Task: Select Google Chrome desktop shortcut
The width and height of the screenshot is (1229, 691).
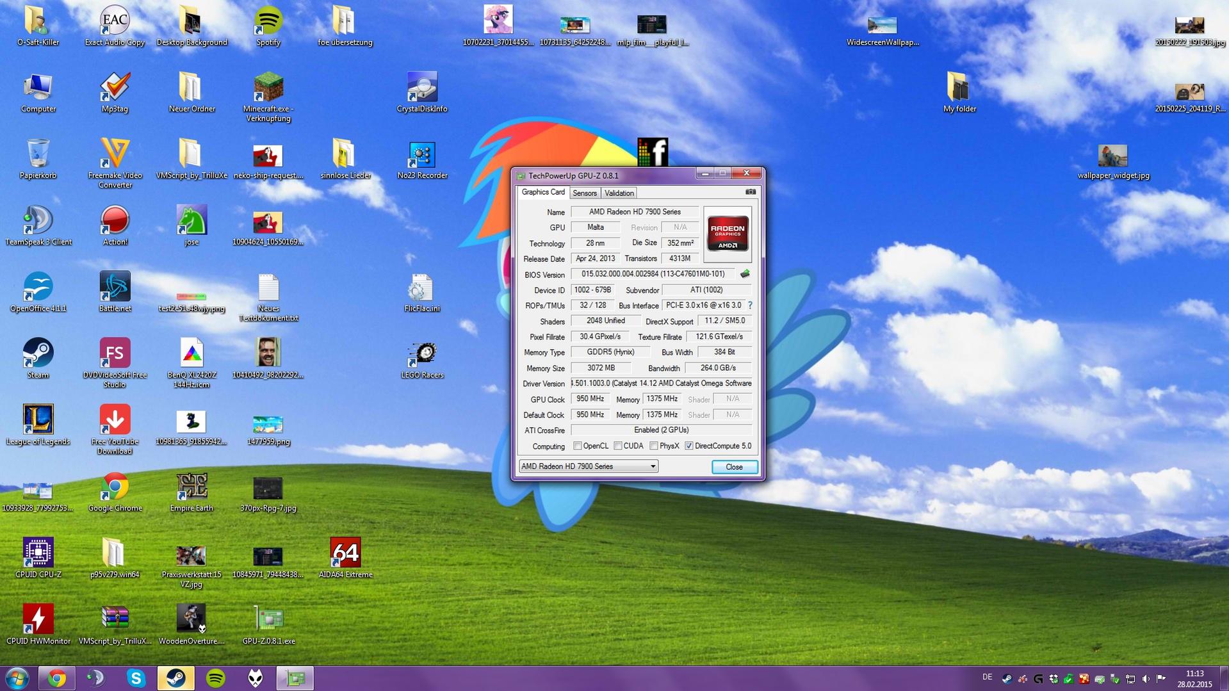Action: (115, 491)
